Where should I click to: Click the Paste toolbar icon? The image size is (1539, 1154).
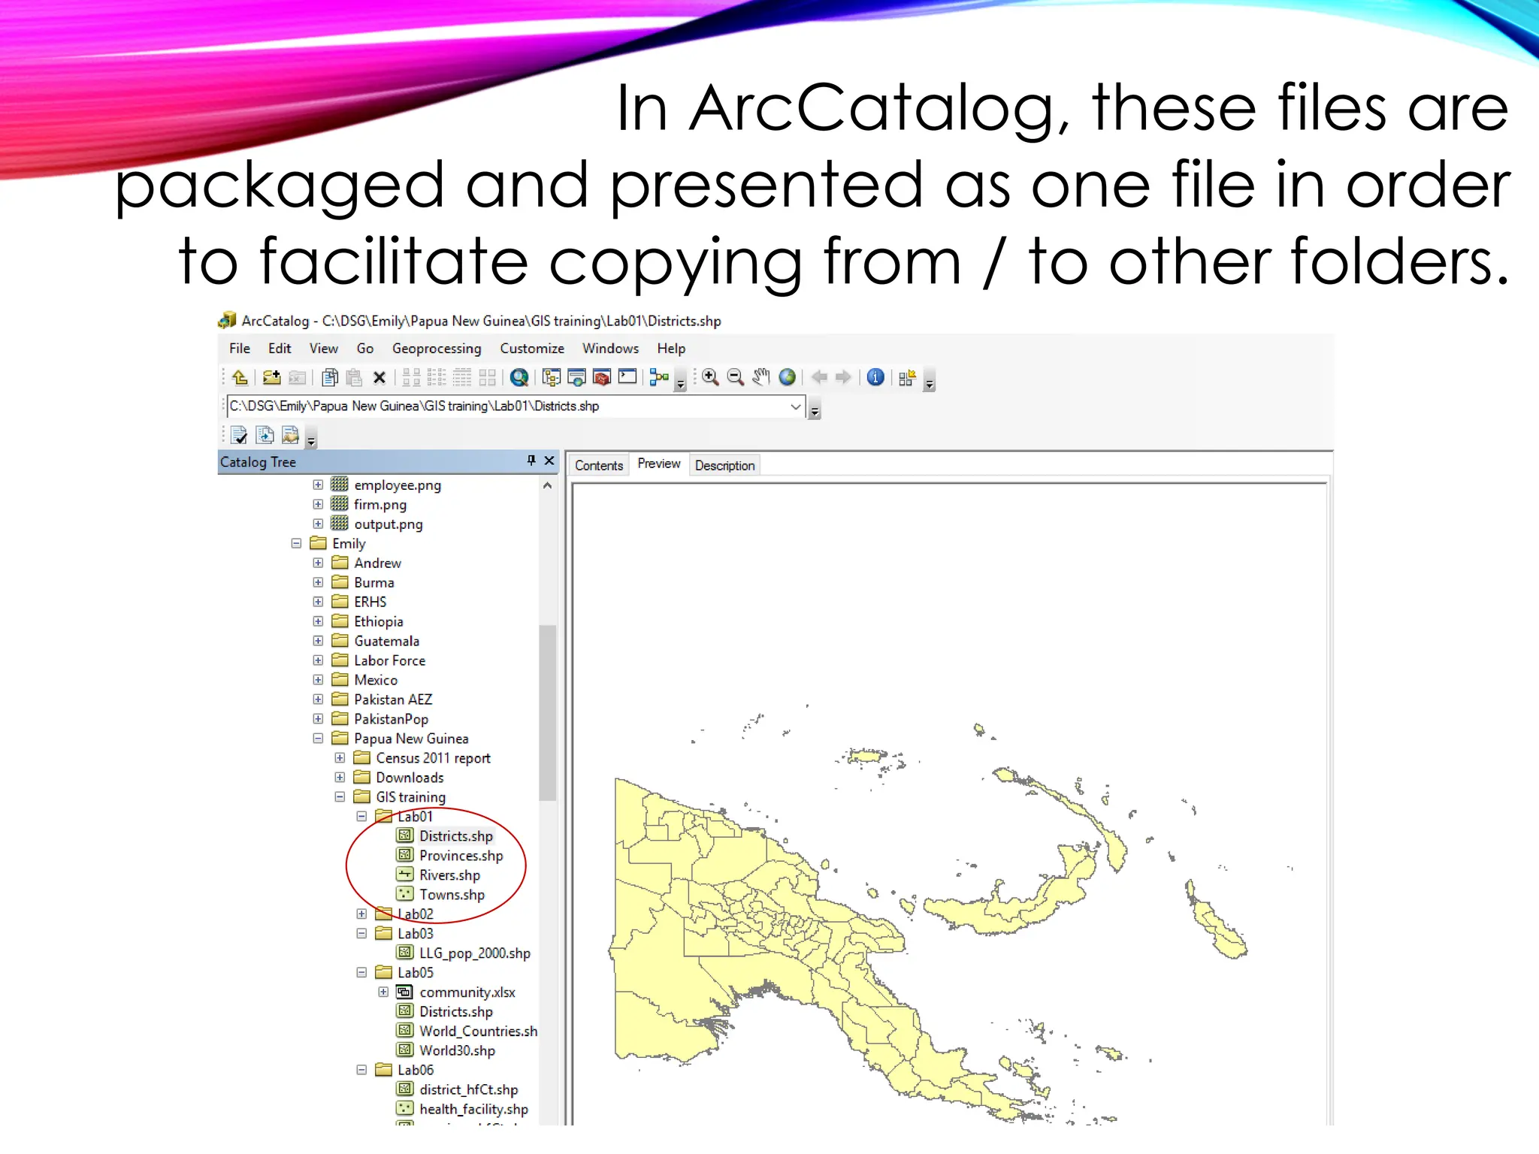[x=354, y=377]
